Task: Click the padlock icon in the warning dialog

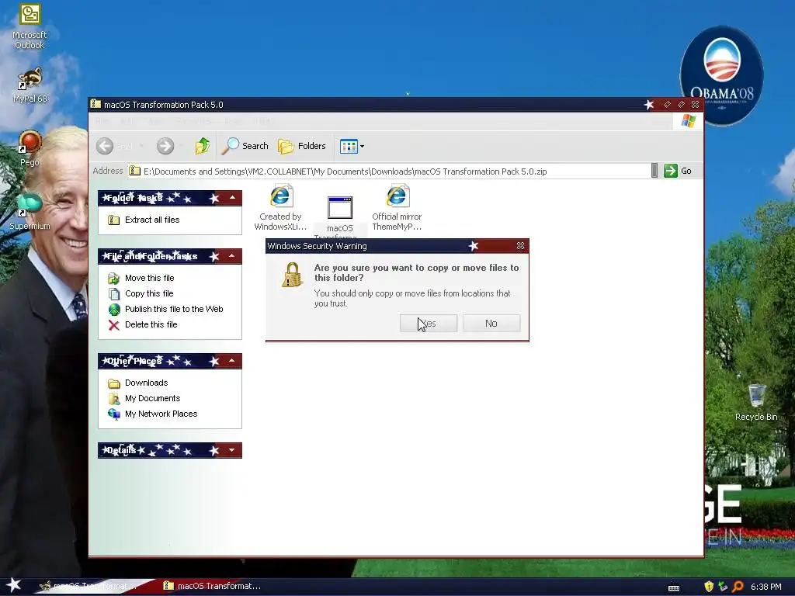Action: [x=292, y=275]
